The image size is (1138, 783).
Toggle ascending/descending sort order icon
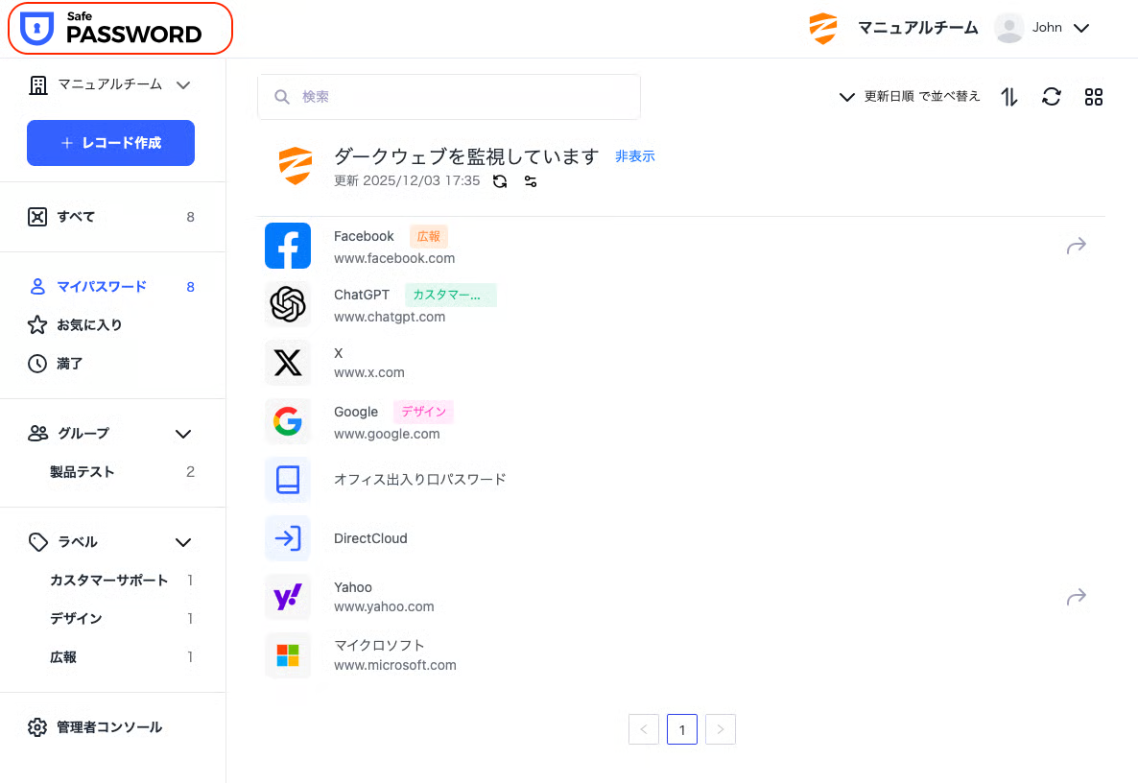[x=1009, y=97]
